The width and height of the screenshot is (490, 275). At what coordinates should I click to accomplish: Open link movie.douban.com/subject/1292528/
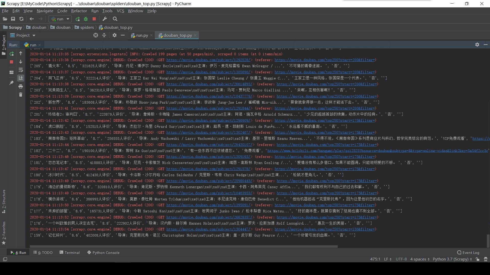(208, 60)
